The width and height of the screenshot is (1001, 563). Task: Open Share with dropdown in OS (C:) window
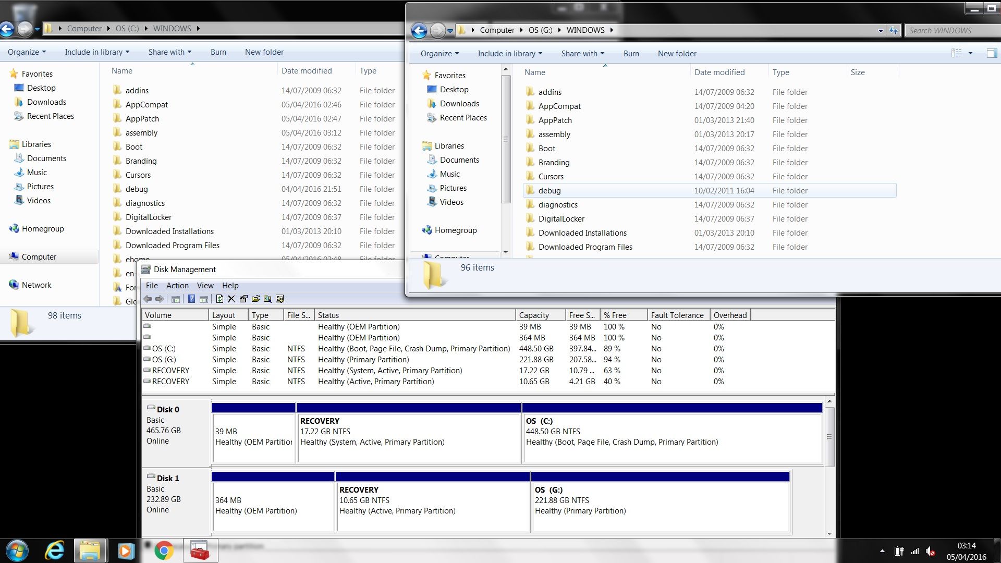point(169,52)
